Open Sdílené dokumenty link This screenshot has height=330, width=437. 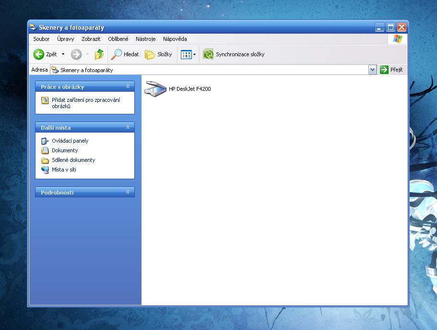point(73,160)
